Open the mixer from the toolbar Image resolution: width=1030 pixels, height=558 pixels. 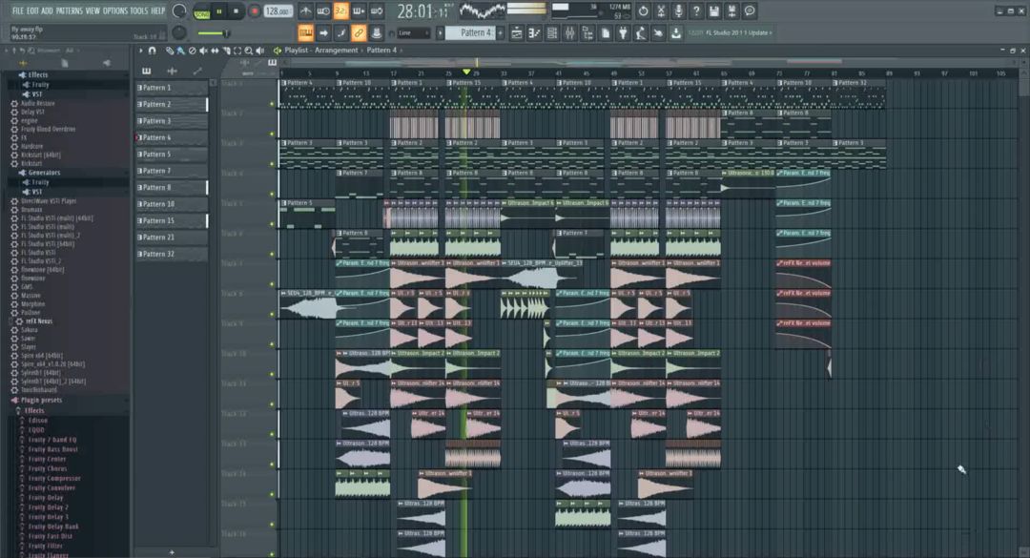[570, 33]
